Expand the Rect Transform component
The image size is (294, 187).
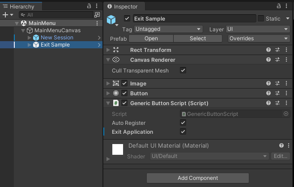click(x=108, y=50)
